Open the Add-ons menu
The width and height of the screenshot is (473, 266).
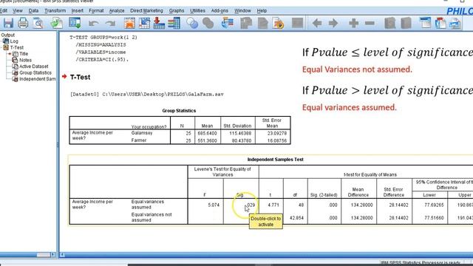(x=220, y=10)
